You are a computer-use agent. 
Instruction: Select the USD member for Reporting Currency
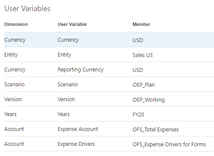click(x=138, y=70)
